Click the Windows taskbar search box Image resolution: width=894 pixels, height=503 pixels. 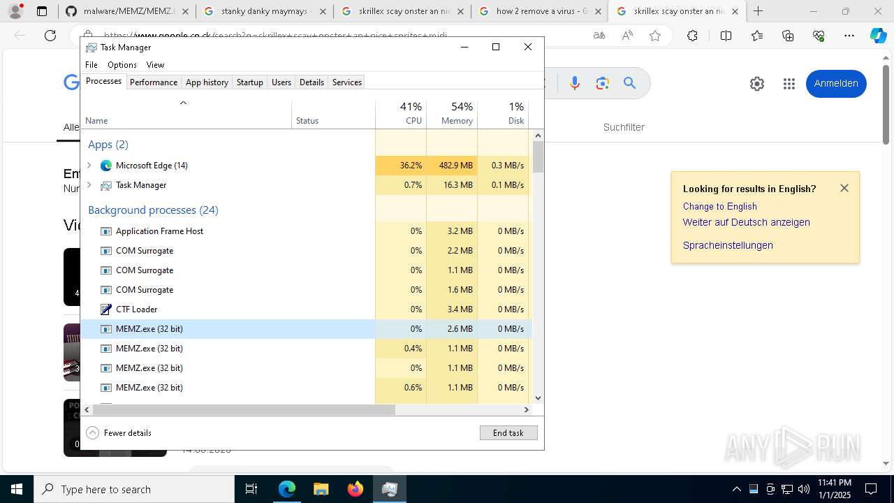point(134,489)
